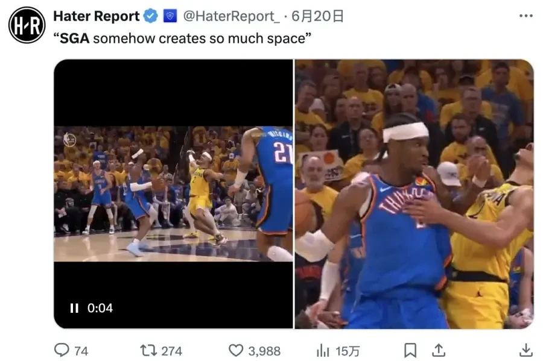Click the blue shield affiliate badge
543x361 pixels.
pos(170,16)
